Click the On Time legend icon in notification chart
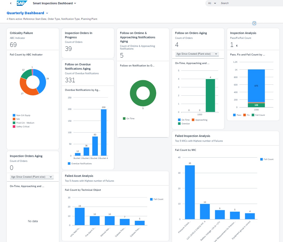The width and height of the screenshot is (283, 242). (124, 118)
